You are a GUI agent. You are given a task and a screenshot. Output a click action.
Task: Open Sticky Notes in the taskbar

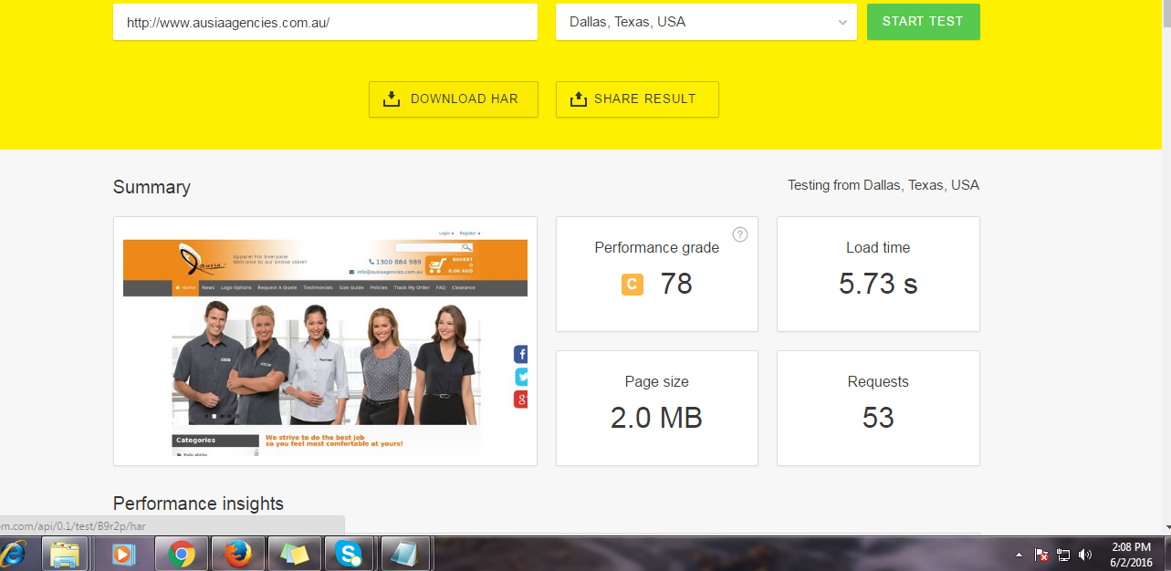(x=294, y=554)
